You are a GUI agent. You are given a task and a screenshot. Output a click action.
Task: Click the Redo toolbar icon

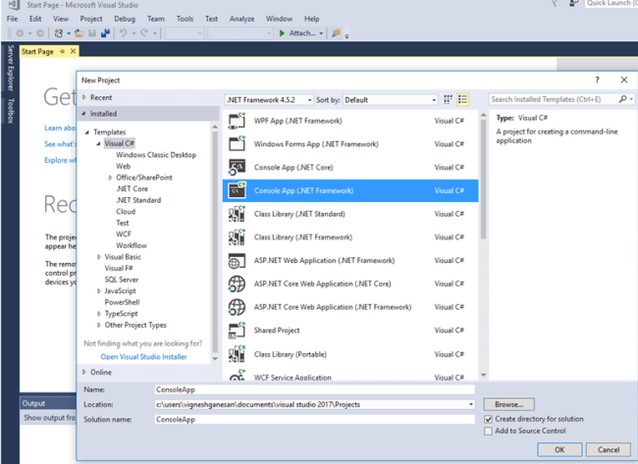(x=144, y=33)
